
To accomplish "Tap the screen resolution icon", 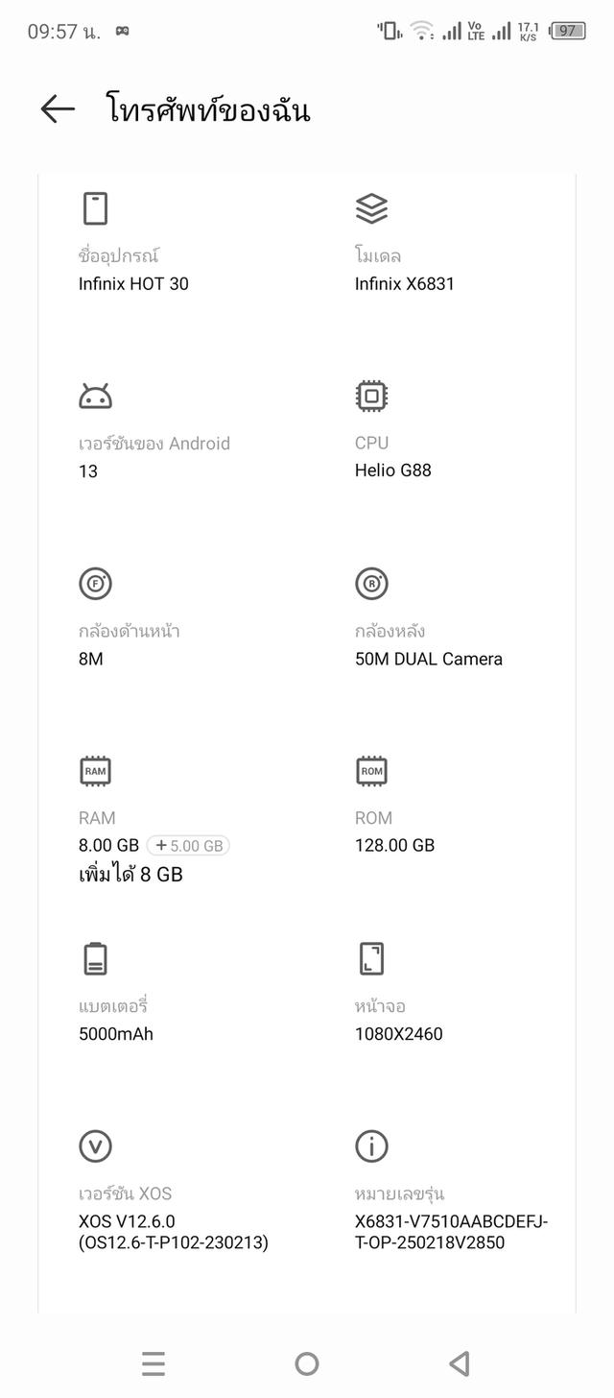I will (371, 958).
